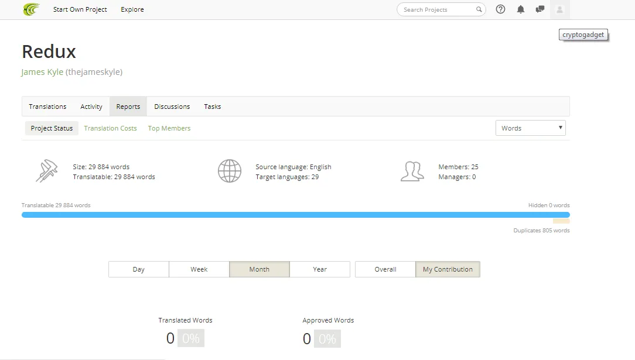
Task: Click the beige duplicates bar segment
Action: pos(561,221)
